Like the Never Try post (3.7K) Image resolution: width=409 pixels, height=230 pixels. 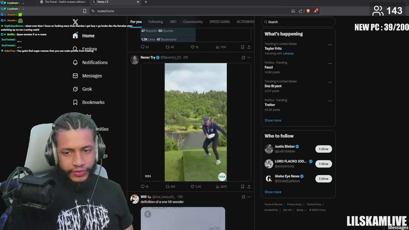point(196,187)
